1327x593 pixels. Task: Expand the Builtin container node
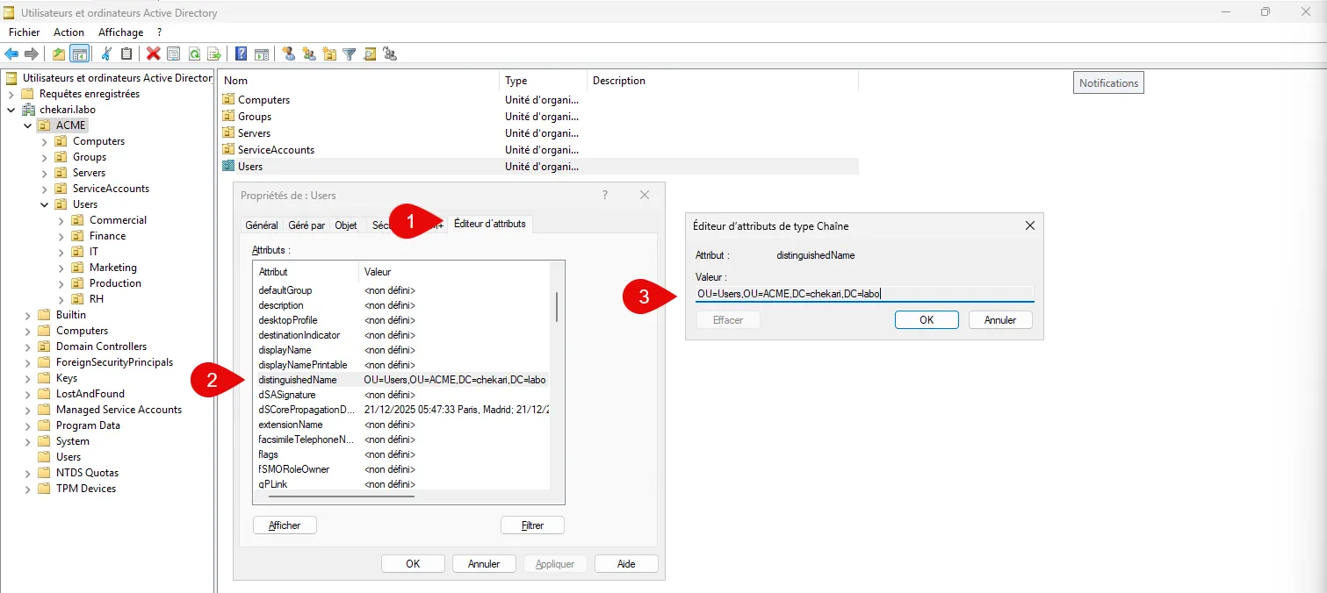(x=27, y=315)
